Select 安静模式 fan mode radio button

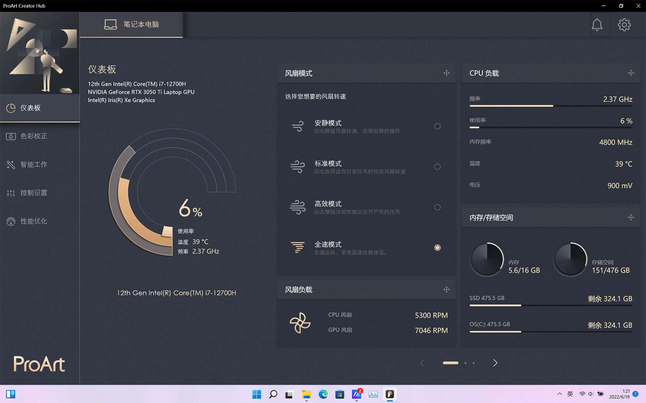click(437, 126)
